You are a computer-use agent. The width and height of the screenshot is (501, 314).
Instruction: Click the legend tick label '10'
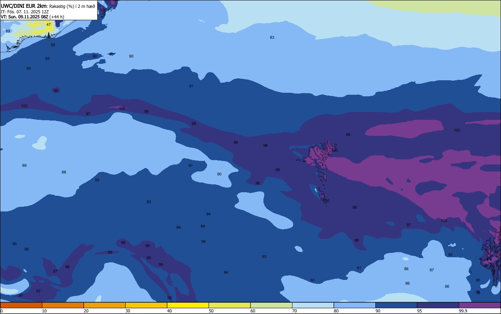(x=44, y=311)
